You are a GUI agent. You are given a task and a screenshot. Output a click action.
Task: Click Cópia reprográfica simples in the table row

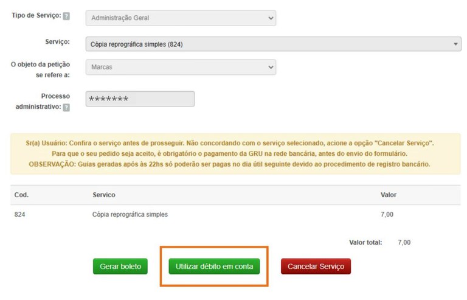(130, 214)
